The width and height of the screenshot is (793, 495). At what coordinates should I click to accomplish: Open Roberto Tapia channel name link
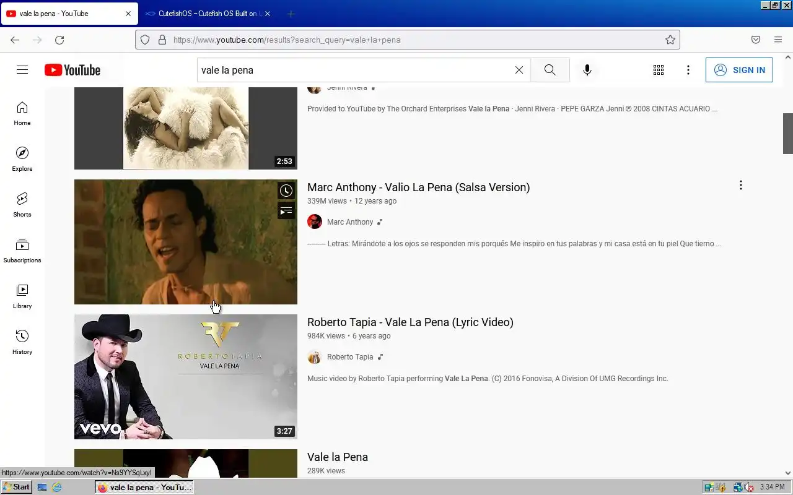(350, 357)
